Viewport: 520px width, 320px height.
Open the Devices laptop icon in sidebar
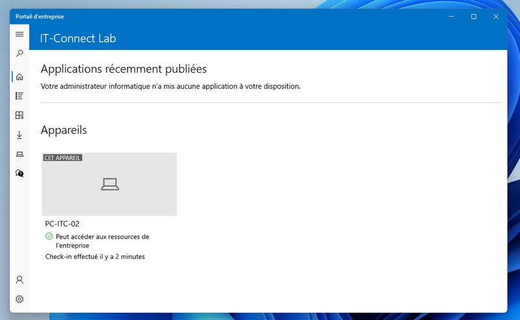pyautogui.click(x=19, y=154)
